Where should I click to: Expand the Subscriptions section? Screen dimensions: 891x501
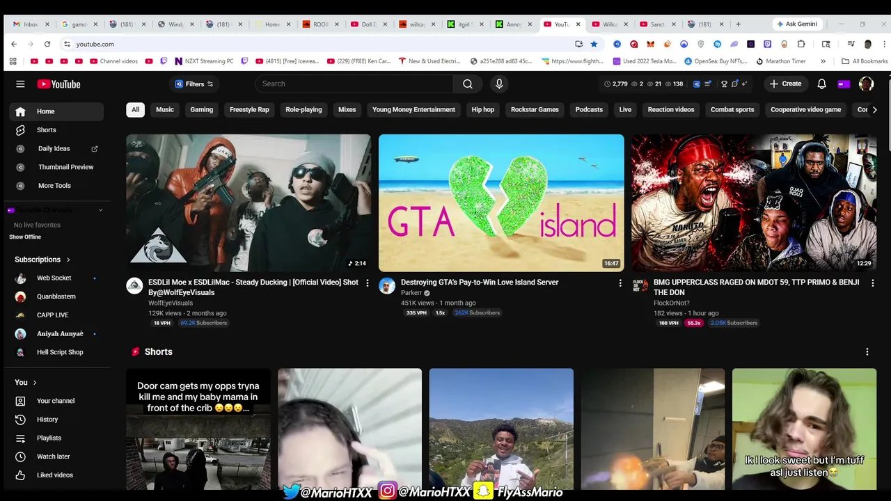[x=43, y=260]
